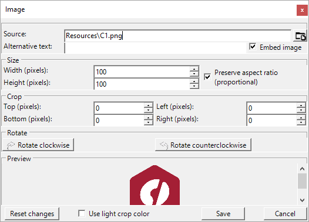Viewport: 309px width, 222px height.
Task: Click the Reset changes button
Action: coord(32,214)
